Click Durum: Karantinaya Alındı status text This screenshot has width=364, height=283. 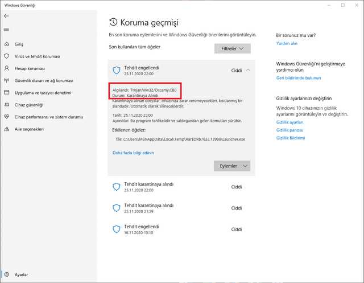(135, 96)
